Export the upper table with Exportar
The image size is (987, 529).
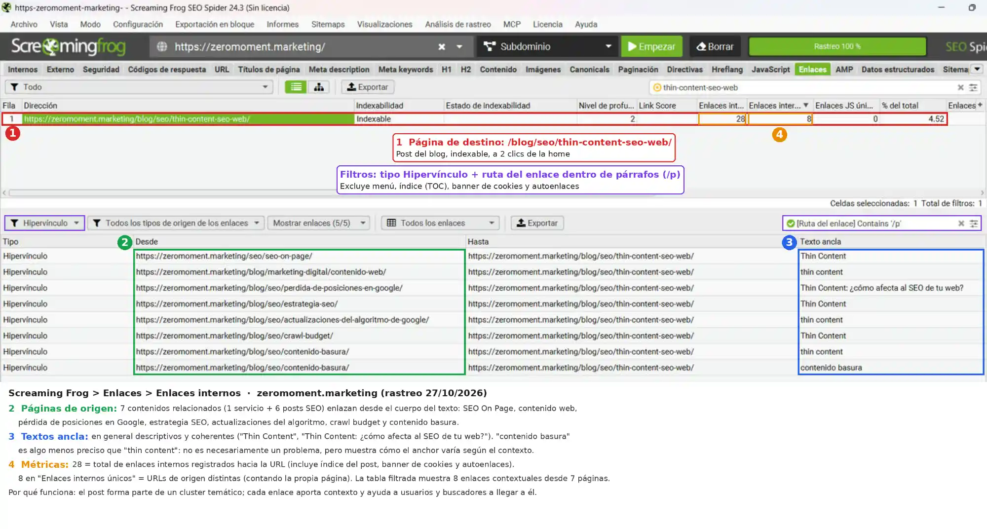[x=368, y=87]
